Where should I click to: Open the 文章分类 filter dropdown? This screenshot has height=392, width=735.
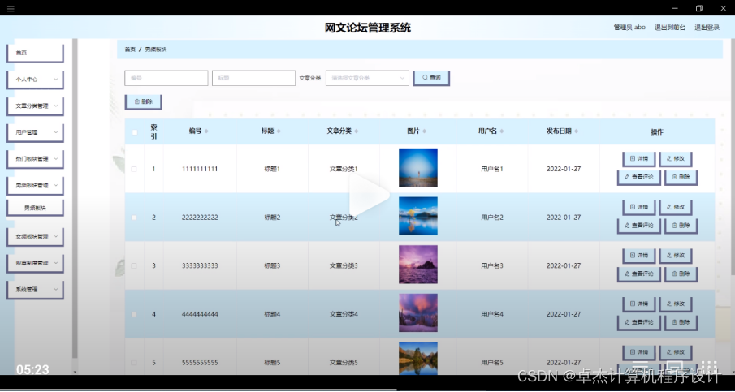click(x=367, y=78)
